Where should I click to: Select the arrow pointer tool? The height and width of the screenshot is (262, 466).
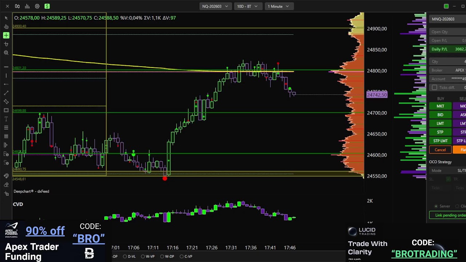click(6, 18)
